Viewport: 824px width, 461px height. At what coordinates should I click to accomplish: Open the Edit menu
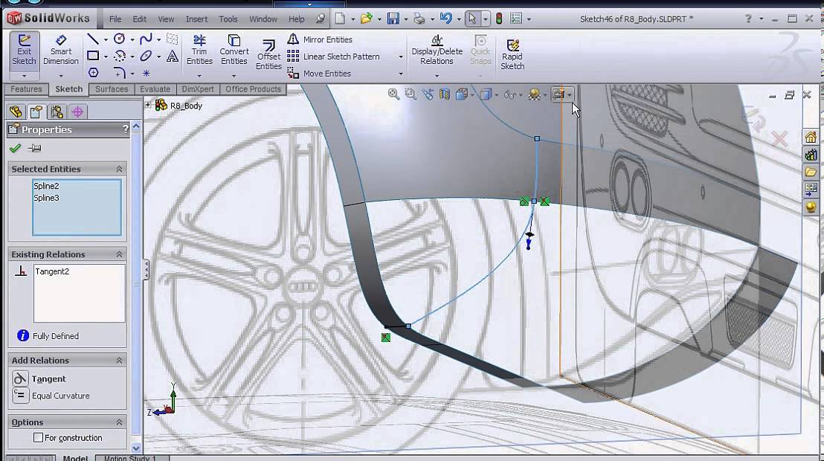[x=139, y=19]
